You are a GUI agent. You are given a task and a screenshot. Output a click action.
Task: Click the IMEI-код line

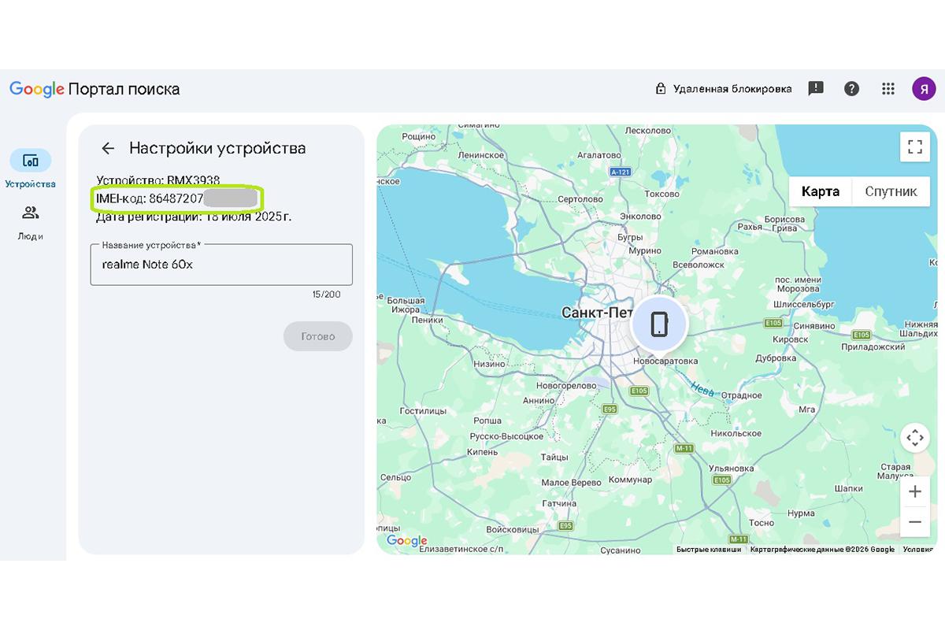[177, 198]
